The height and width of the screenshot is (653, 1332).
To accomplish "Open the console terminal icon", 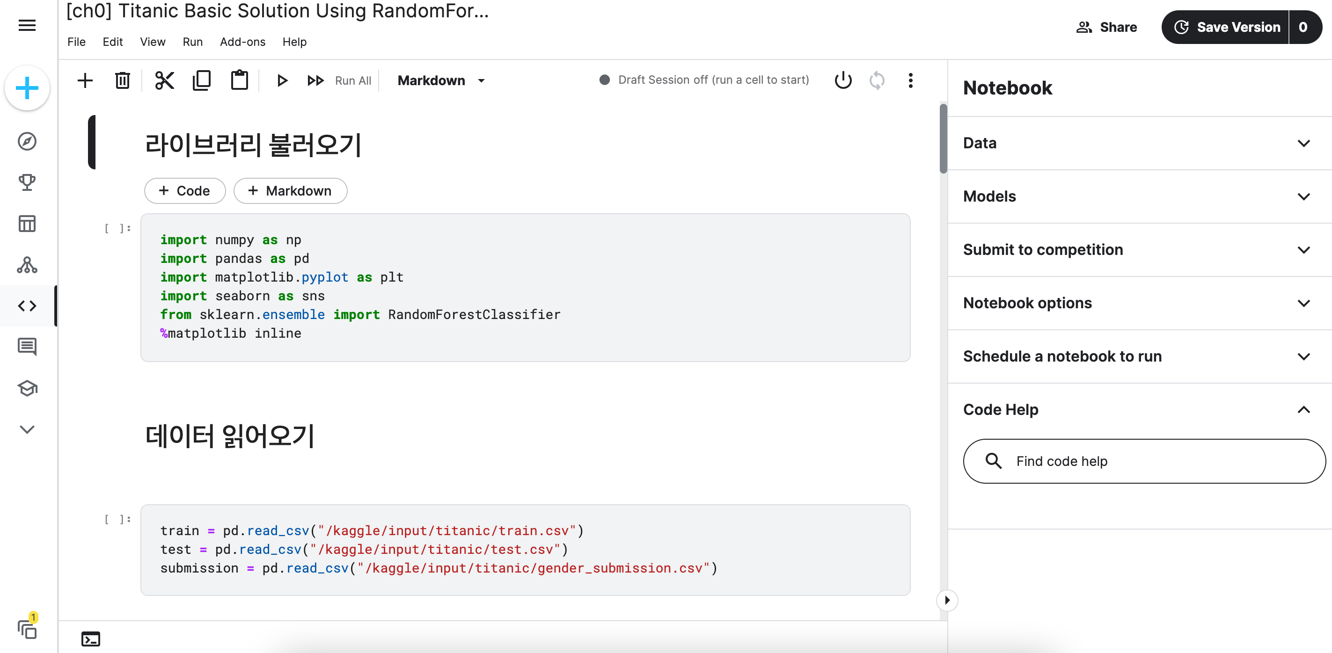I will (x=90, y=639).
